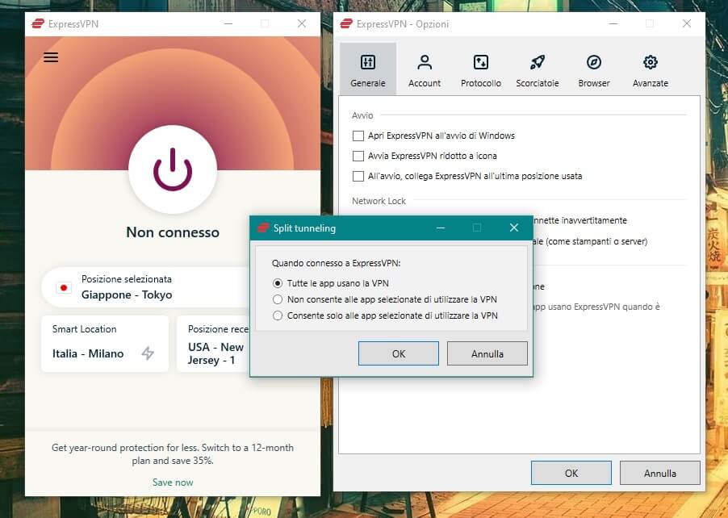Minimize the Split tunneling dialog

(441, 228)
